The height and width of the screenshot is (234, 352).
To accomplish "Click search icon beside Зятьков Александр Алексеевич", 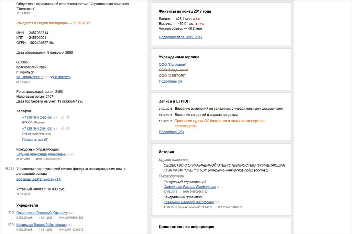I will click(69, 155).
